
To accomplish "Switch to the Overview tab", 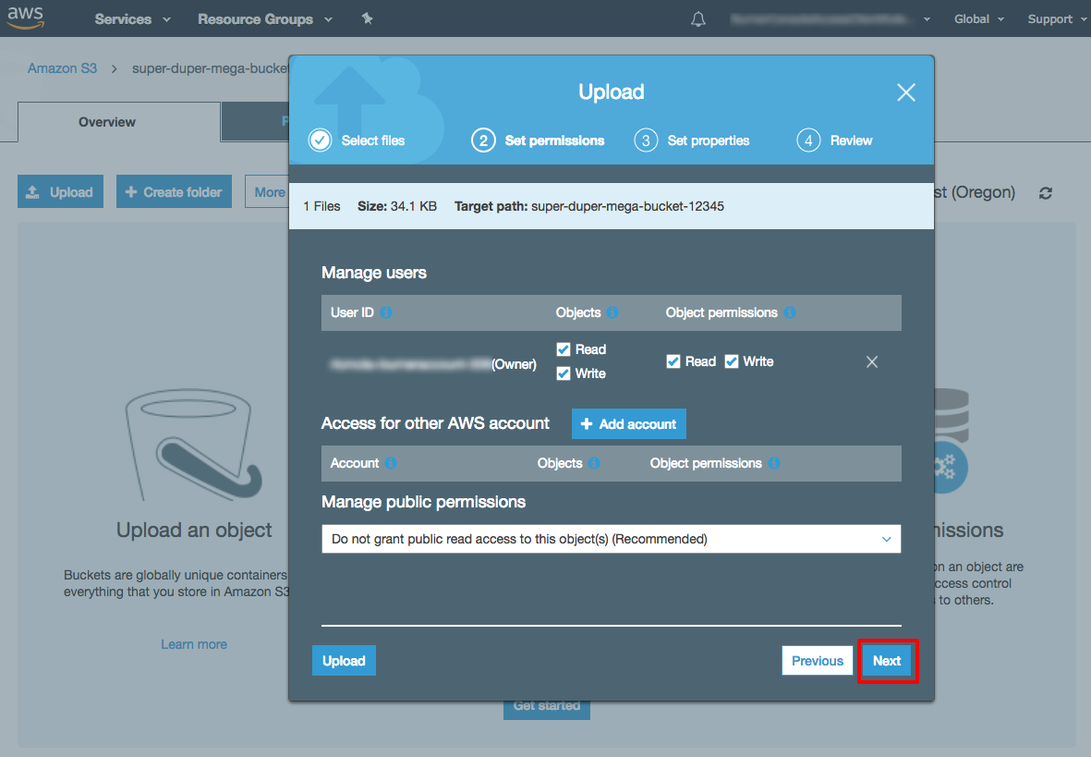I will click(107, 122).
